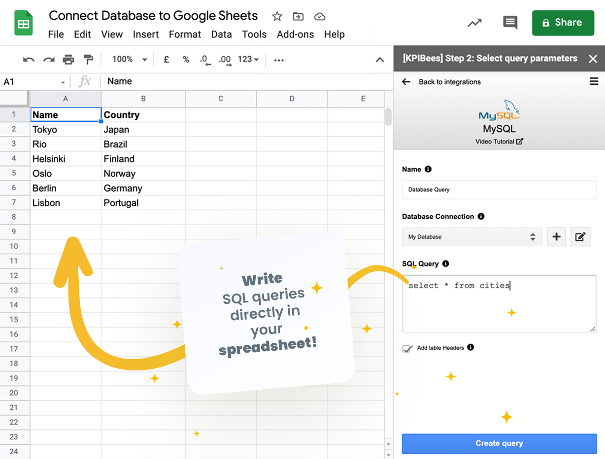Image resolution: width=605 pixels, height=459 pixels.
Task: Select column C header
Action: click(221, 98)
